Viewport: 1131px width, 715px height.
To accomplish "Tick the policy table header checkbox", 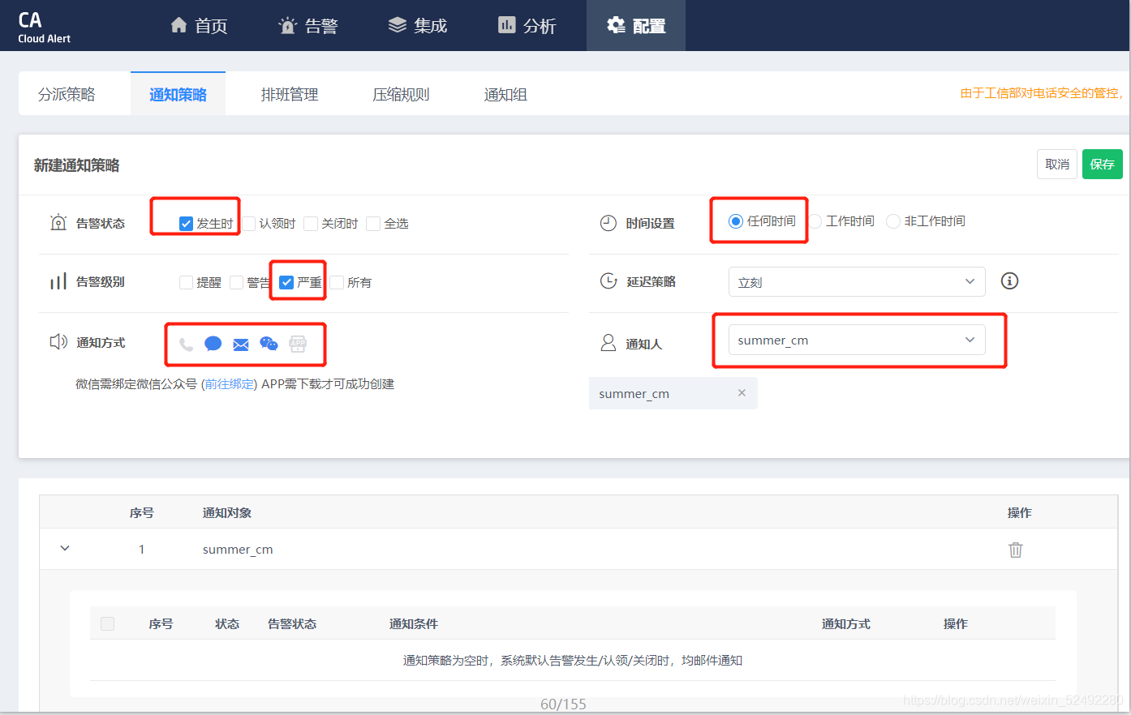I will [107, 623].
